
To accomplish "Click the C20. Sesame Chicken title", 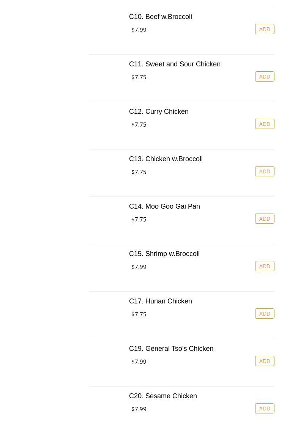I will coord(163,396).
